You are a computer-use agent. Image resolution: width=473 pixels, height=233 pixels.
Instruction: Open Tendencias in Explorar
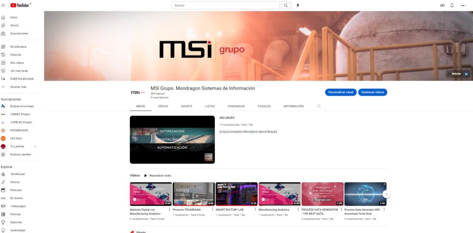[x=17, y=174]
